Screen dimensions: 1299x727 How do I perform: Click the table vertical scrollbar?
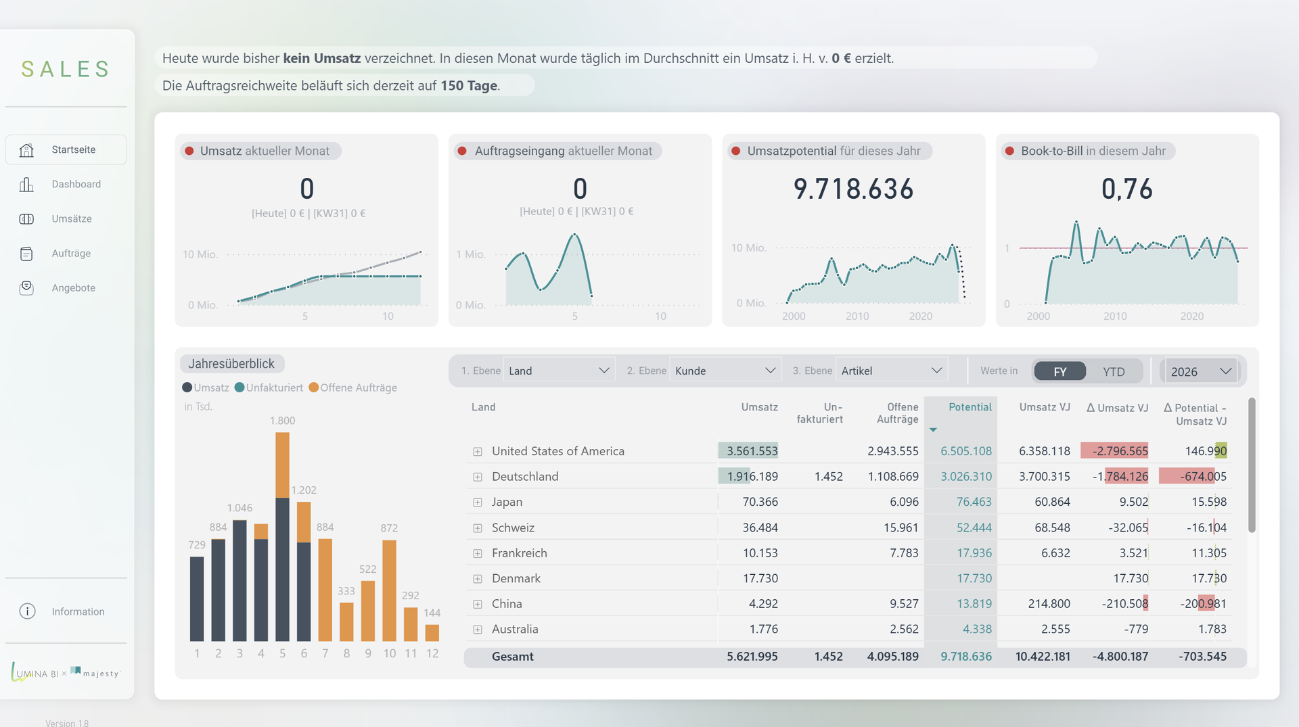[1252, 466]
